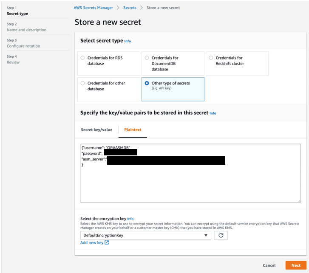309x273 pixels.
Task: Click the "asm_server" key text
Action: pyautogui.click(x=94, y=159)
